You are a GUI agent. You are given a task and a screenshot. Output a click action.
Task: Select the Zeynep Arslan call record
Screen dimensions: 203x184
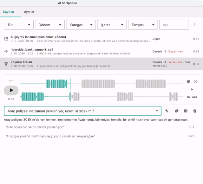pyautogui.click(x=101, y=64)
